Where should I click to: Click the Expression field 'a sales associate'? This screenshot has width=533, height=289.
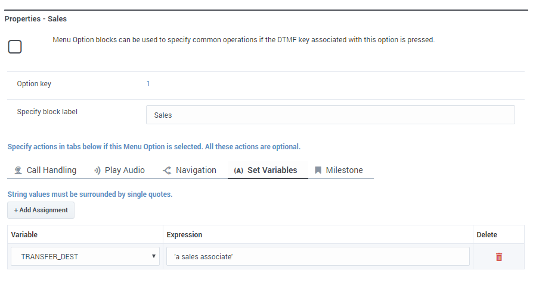318,256
